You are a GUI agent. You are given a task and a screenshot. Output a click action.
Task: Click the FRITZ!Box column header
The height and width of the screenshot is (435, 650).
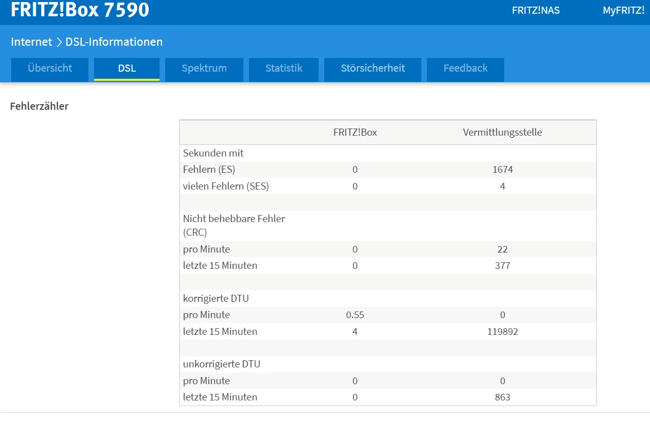click(355, 132)
